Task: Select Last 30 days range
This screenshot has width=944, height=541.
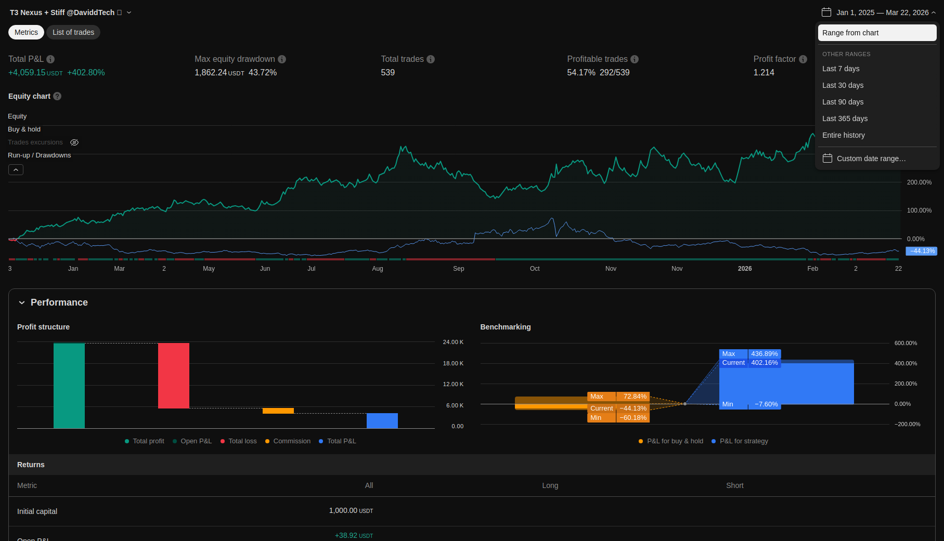Action: (x=843, y=85)
